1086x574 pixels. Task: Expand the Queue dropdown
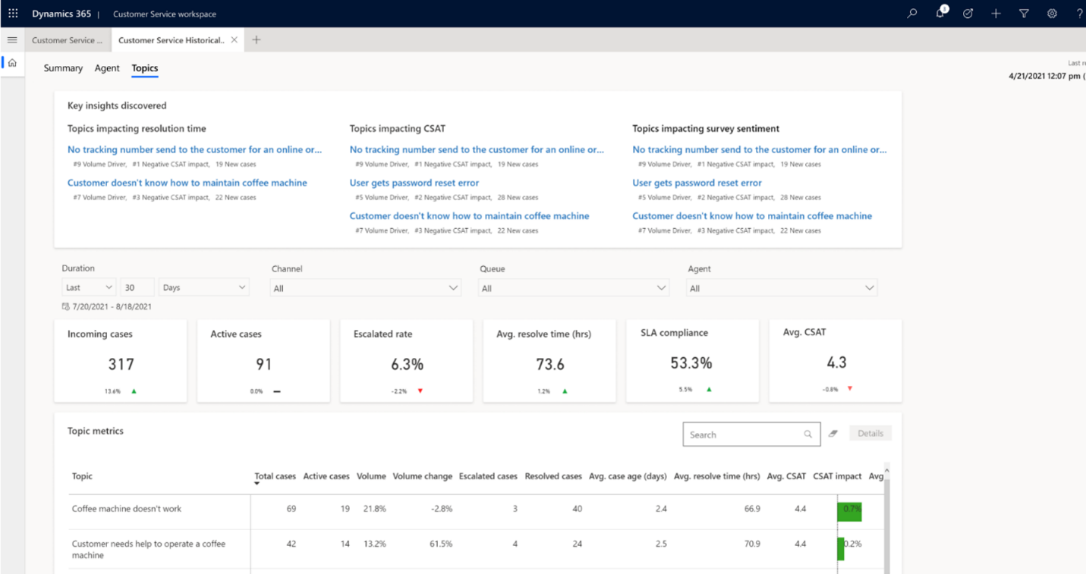click(x=574, y=288)
